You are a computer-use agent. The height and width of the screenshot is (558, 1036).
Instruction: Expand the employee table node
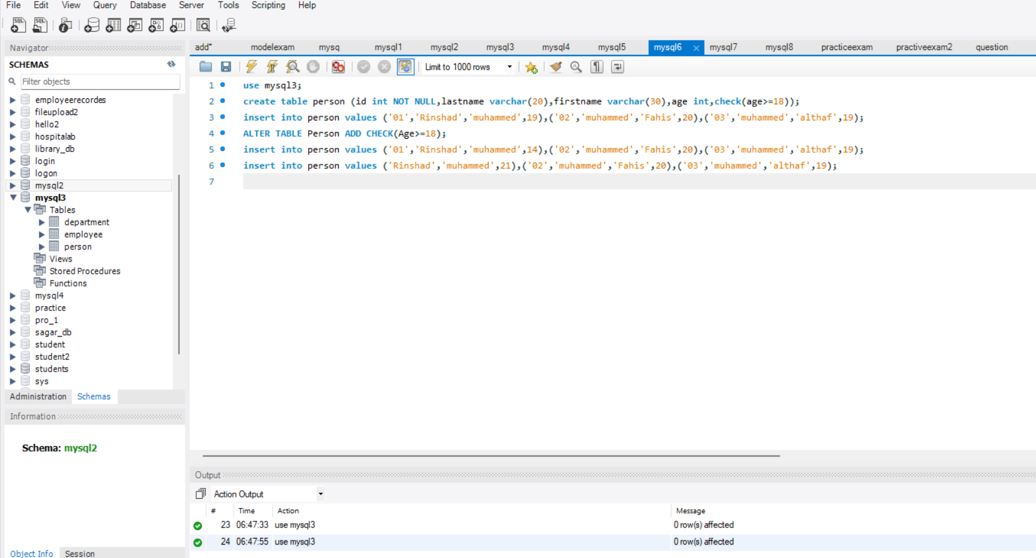click(42, 234)
